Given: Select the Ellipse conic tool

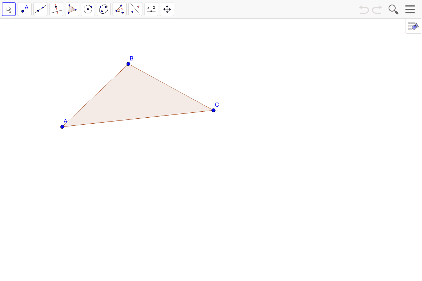Looking at the screenshot, I should pos(104,9).
